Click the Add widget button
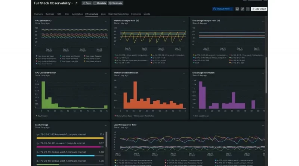299x166 pixels. pos(259,9)
